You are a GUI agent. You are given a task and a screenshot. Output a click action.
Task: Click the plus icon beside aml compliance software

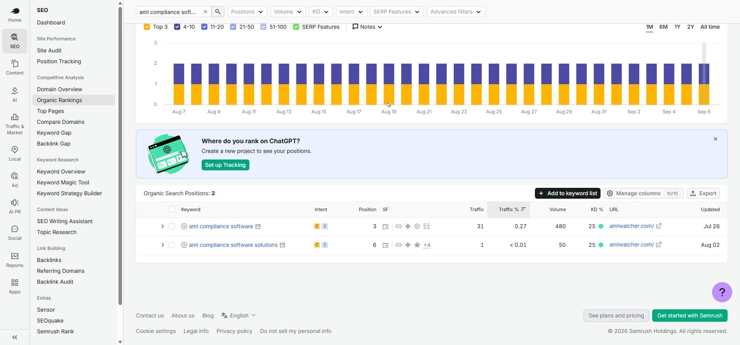[184, 226]
